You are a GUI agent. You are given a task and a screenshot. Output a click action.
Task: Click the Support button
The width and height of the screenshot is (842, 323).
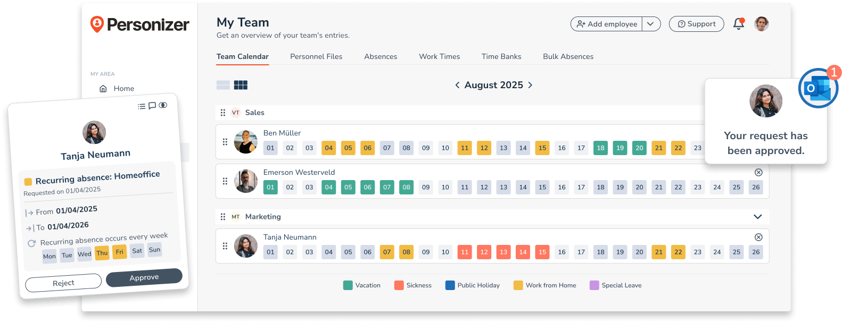[x=696, y=24]
